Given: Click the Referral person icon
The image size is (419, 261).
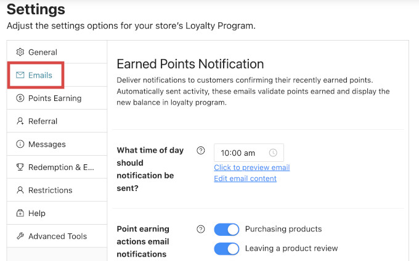Looking at the screenshot, I should click(x=20, y=121).
